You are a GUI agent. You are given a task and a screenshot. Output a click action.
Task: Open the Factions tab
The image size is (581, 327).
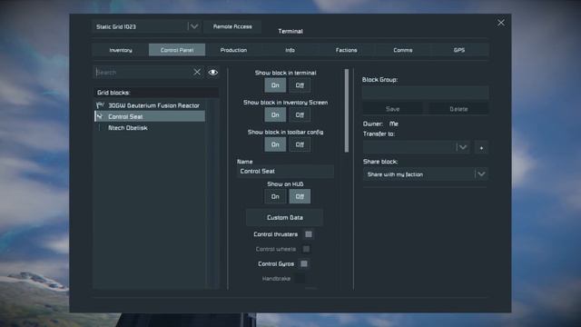click(x=346, y=50)
